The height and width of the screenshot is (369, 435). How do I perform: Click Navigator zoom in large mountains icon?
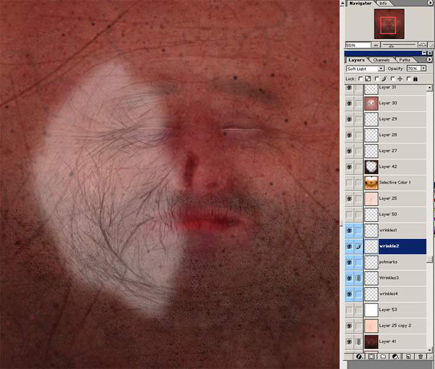click(423, 45)
